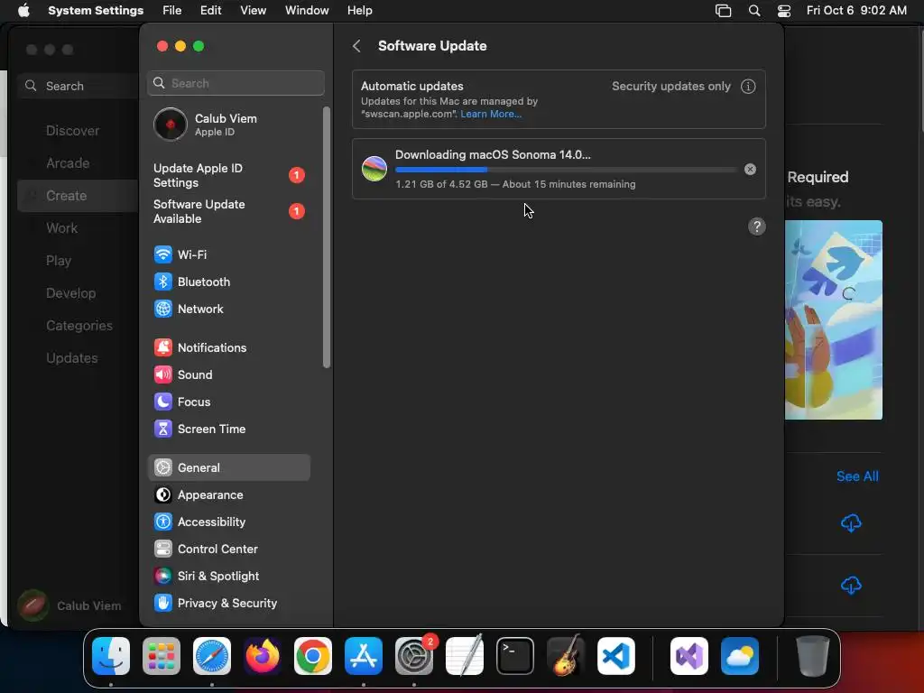Focus the System Settings search field

coord(236,83)
